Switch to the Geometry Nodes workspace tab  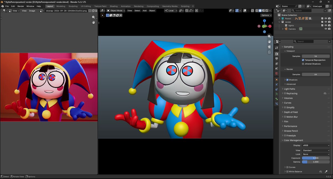[170, 6]
